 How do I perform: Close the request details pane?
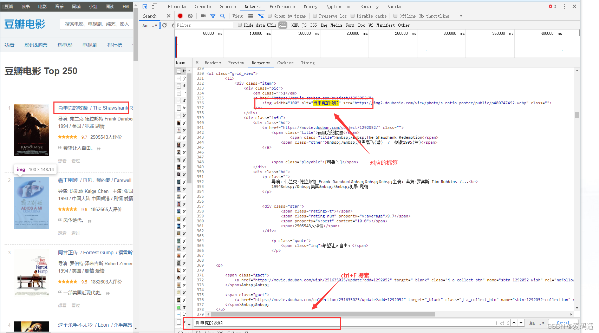197,63
